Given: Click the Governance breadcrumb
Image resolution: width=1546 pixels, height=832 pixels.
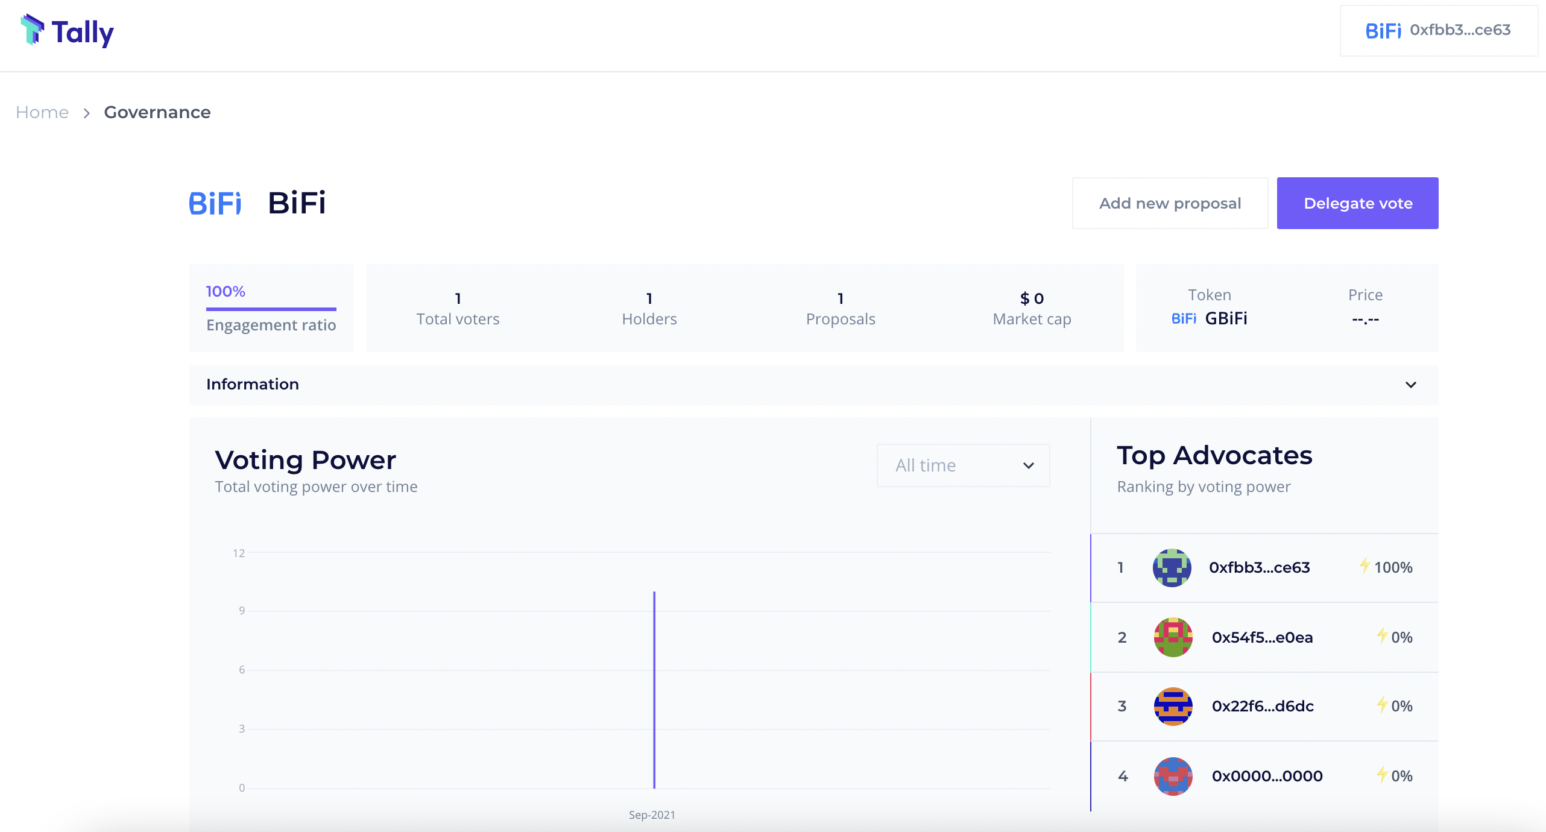Looking at the screenshot, I should pyautogui.click(x=157, y=113).
